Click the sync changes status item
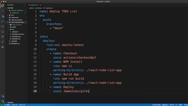The image size is (188, 106). [x=14, y=105]
